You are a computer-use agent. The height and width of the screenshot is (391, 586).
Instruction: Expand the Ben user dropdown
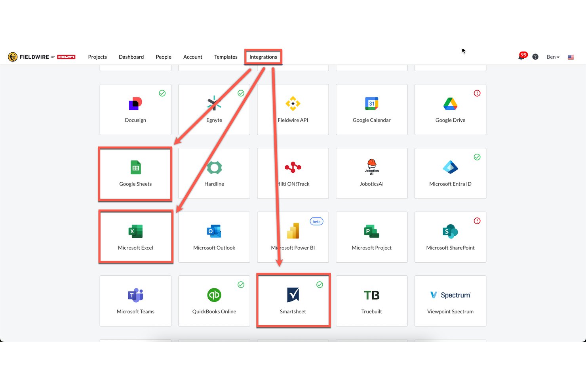tap(553, 57)
